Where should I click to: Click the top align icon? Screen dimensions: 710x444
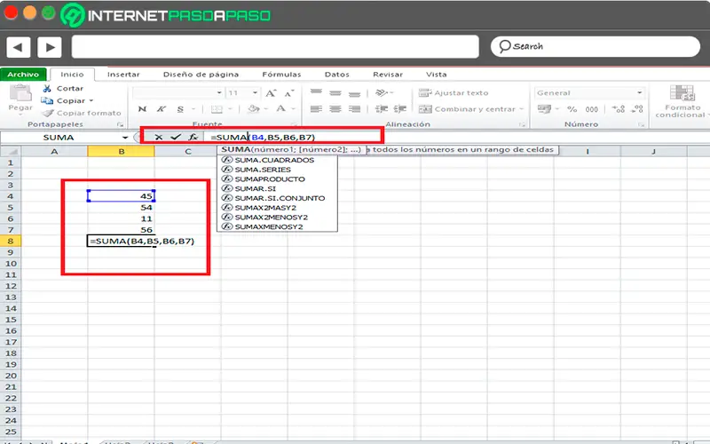tap(316, 92)
